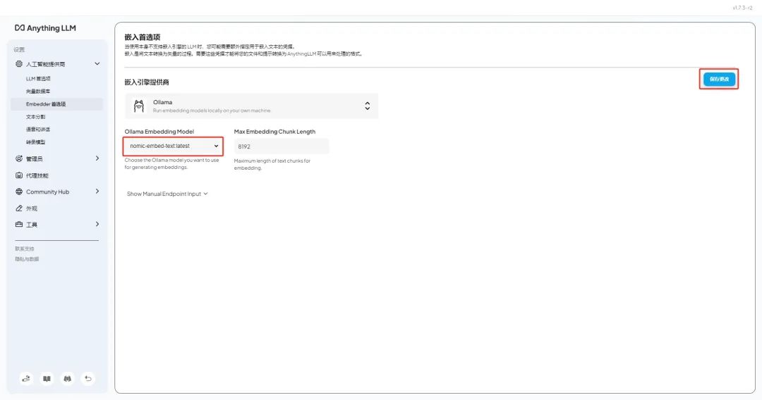The height and width of the screenshot is (400, 762).
Task: Click the 管理员 user icon
Action: [x=19, y=158]
